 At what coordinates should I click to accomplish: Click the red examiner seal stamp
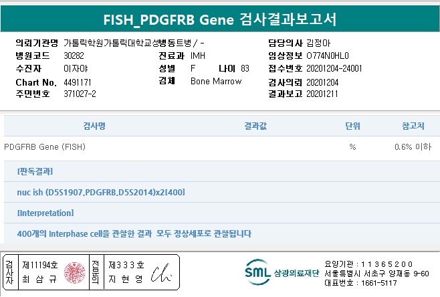pos(72,272)
